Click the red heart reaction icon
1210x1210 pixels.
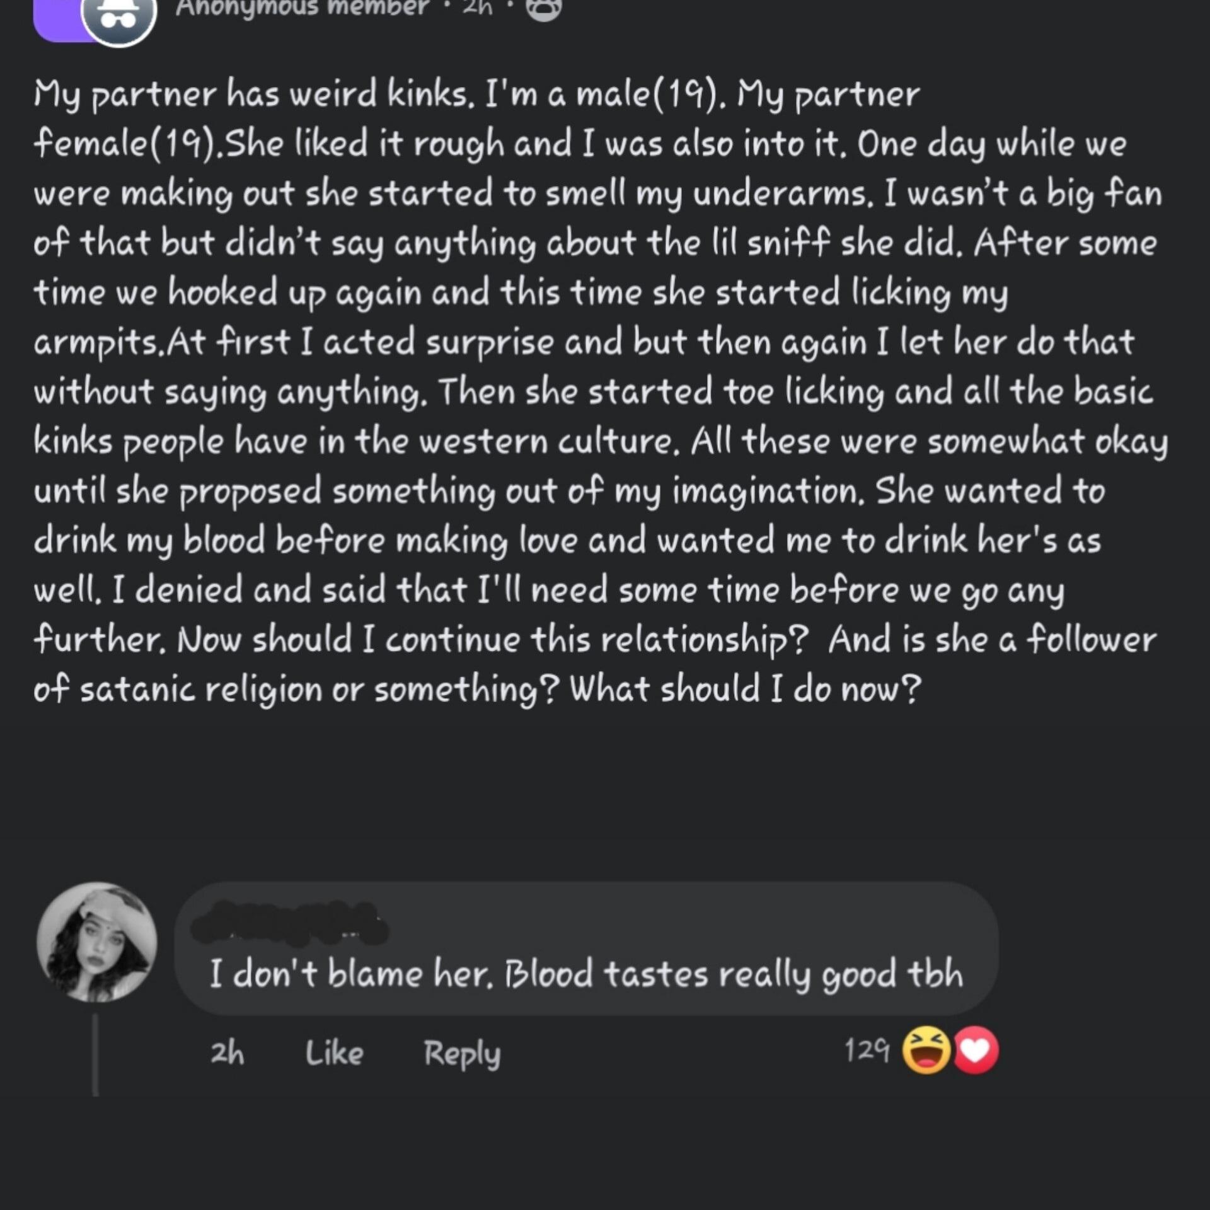point(976,1051)
